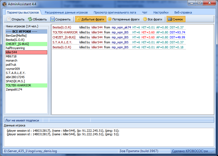Click the Обновить green arrows icon

point(30,19)
